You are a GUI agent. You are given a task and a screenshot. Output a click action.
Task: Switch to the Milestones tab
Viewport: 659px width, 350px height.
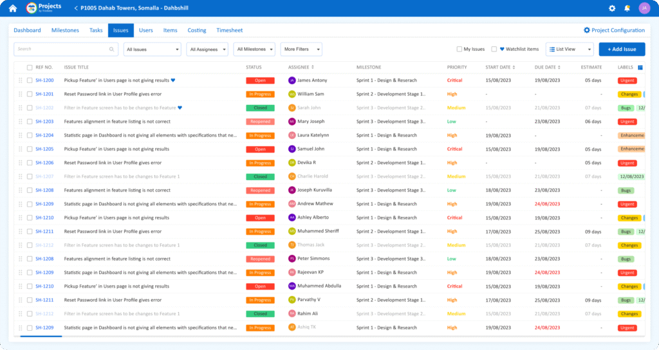coord(65,30)
